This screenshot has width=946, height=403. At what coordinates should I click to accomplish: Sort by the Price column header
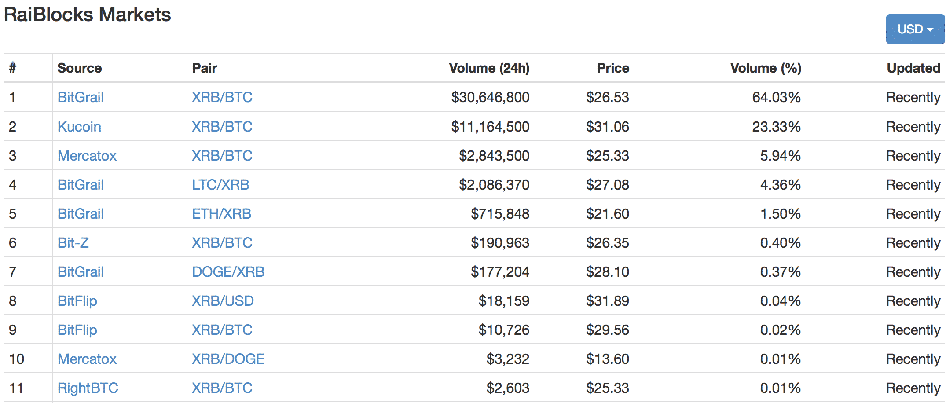point(612,68)
